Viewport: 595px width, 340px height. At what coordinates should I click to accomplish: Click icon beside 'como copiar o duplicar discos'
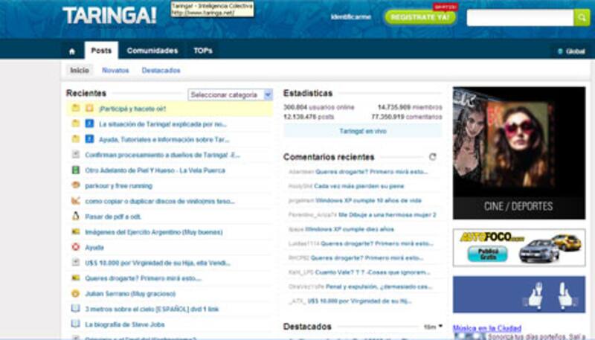click(x=76, y=201)
